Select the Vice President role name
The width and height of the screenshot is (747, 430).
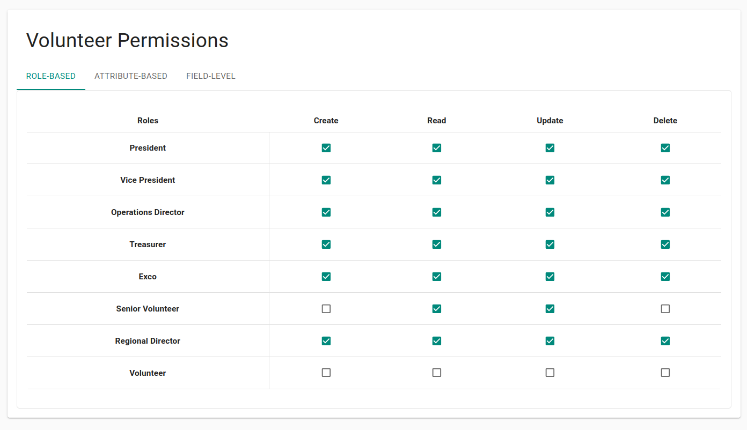point(148,180)
